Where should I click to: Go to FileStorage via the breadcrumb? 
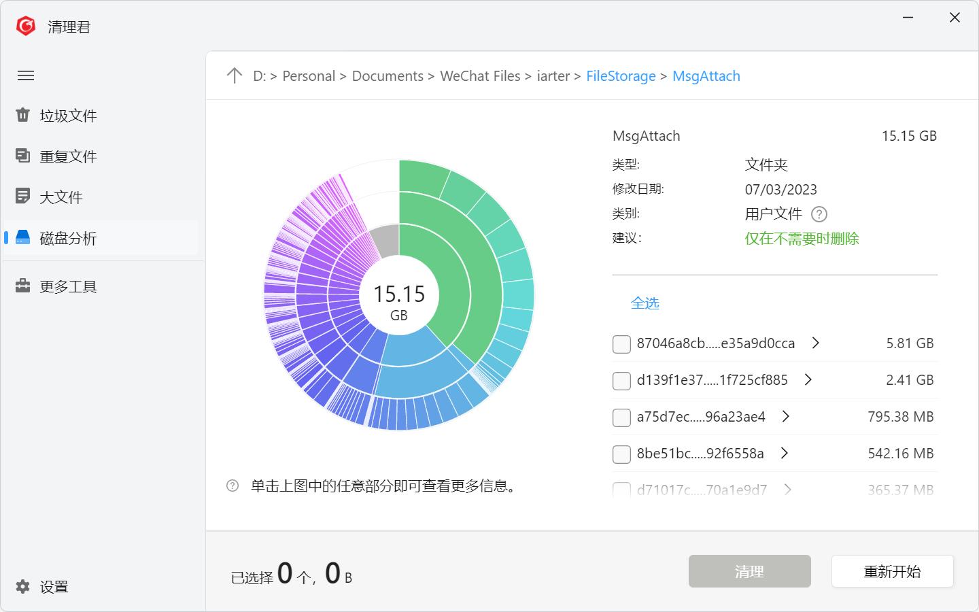[620, 75]
